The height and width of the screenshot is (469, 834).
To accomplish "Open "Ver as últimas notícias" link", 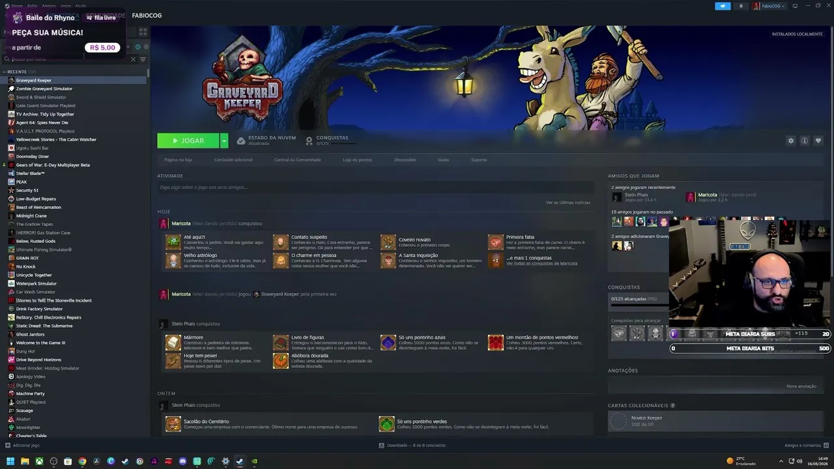I will coord(568,203).
